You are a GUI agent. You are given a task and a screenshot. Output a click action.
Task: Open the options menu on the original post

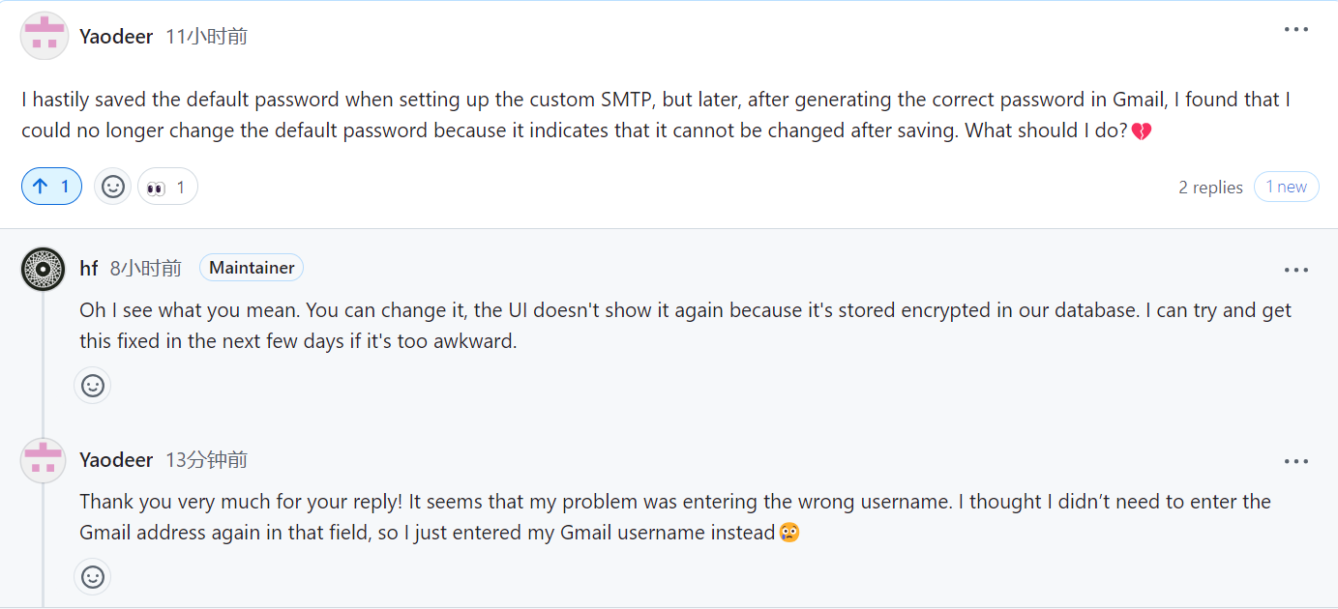(1295, 30)
